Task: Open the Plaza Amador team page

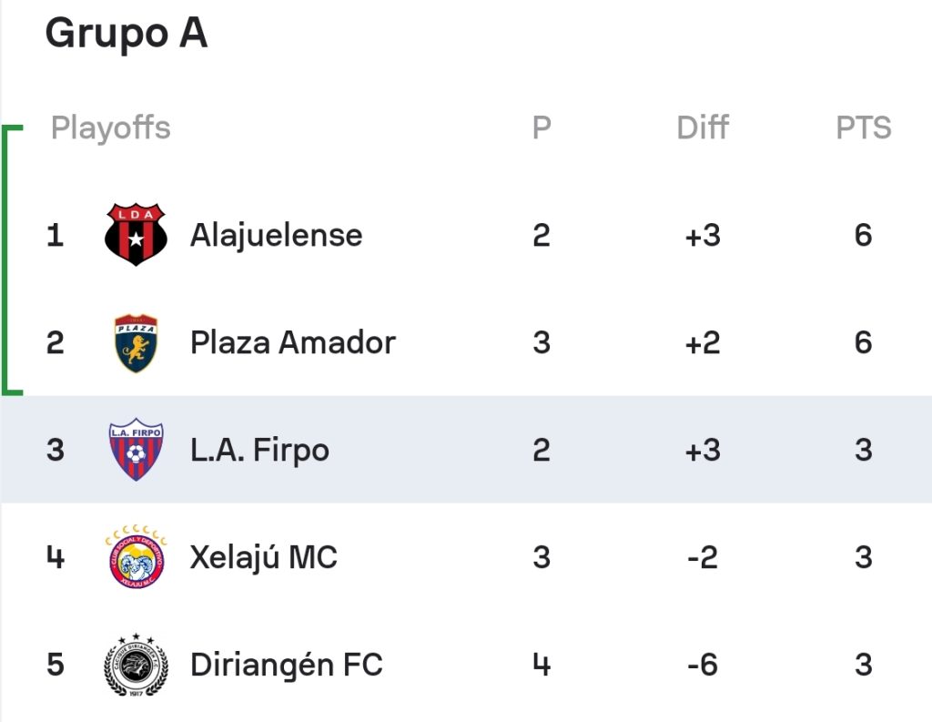Action: 292,342
